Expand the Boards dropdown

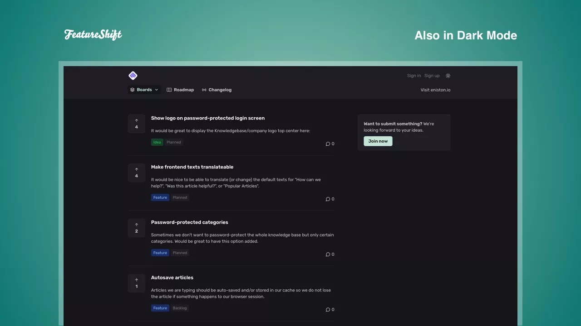point(144,90)
